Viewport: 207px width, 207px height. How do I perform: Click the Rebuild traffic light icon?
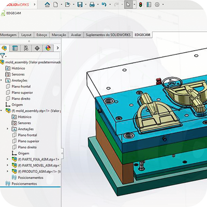point(141,5)
